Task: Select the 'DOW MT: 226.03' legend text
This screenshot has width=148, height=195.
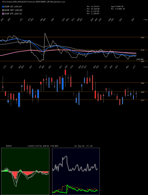Action: click(x=13, y=10)
